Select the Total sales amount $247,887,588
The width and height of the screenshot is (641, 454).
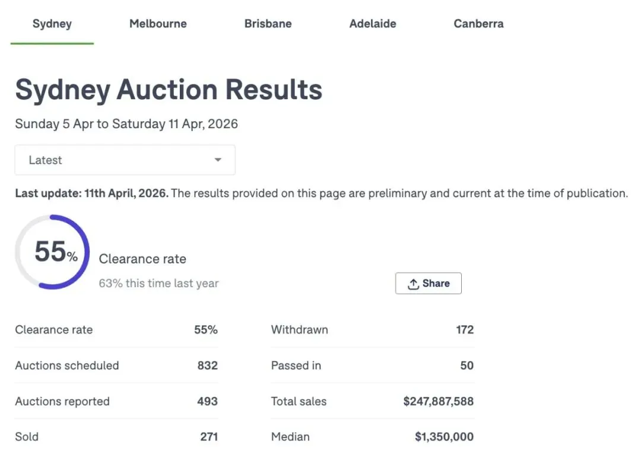[x=438, y=401]
